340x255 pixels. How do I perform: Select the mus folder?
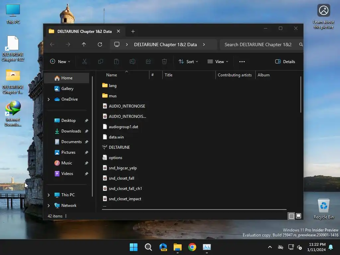coord(109,96)
